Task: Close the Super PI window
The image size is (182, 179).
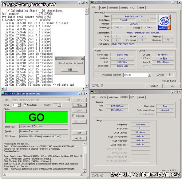Action: (x=86, y=3)
